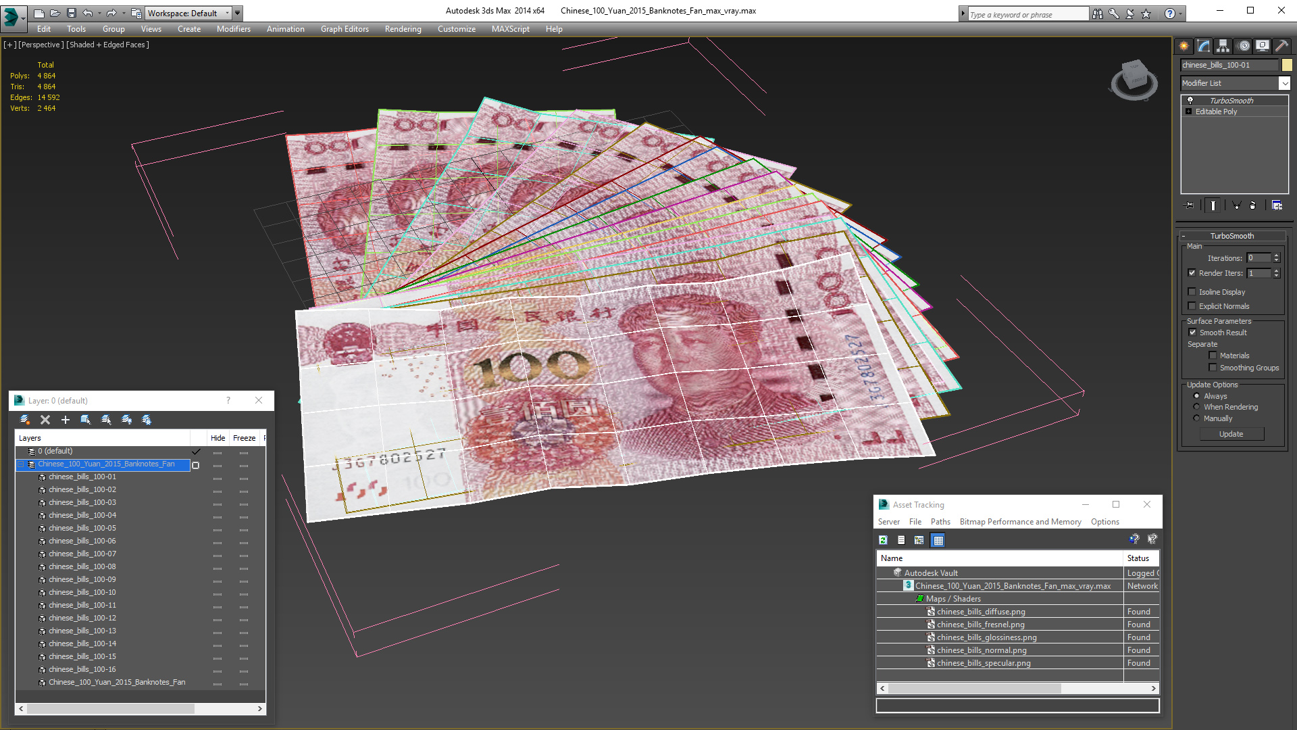
Task: Click the Open File icon
Action: point(55,13)
